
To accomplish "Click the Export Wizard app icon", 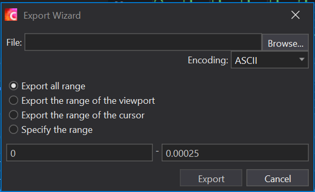I will pos(11,15).
